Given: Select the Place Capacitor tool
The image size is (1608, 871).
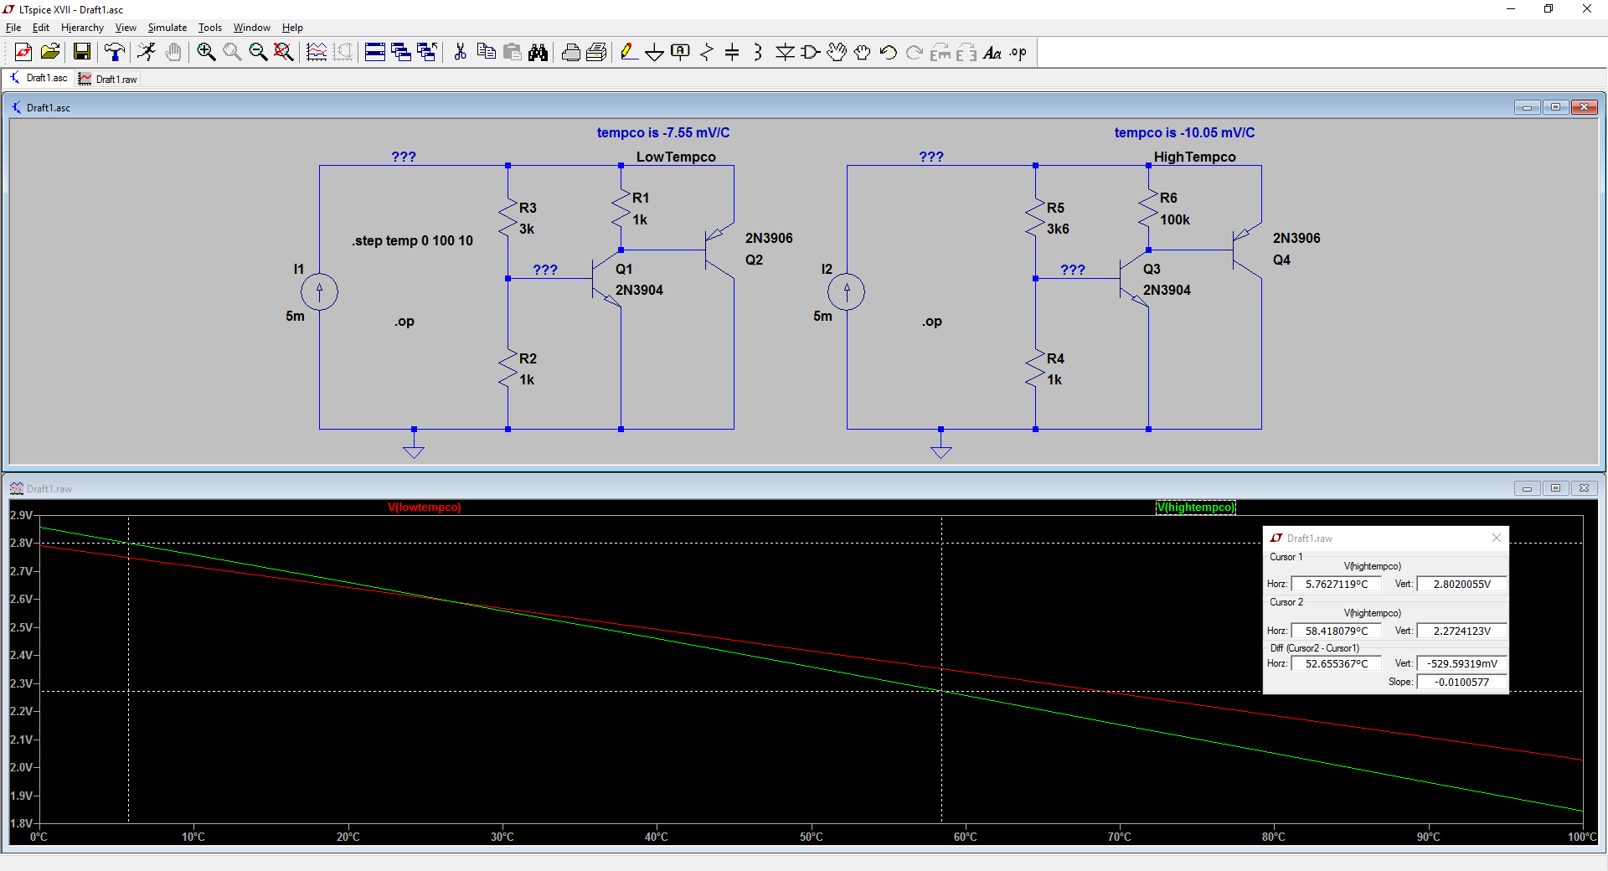Looking at the screenshot, I should pyautogui.click(x=732, y=52).
